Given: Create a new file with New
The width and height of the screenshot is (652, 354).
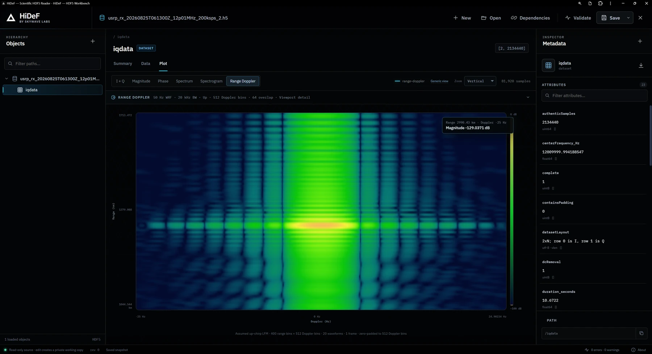Looking at the screenshot, I should click(x=462, y=18).
